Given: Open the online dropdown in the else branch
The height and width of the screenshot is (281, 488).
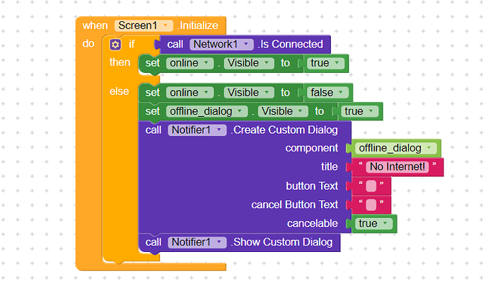Looking at the screenshot, I should pos(190,93).
